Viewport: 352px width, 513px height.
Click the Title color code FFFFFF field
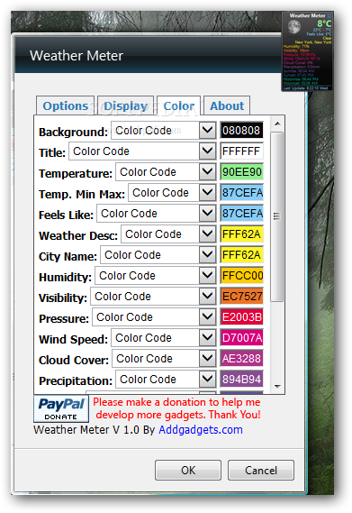pos(241,151)
